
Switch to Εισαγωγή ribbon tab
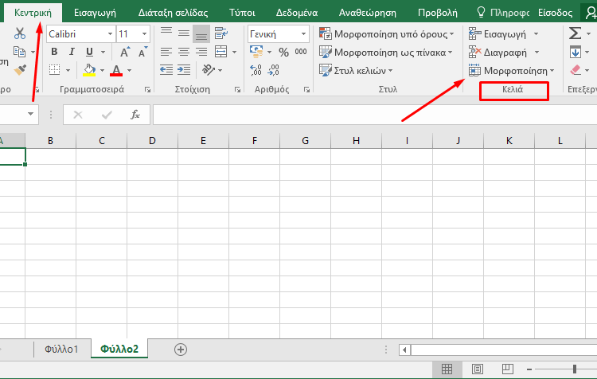(x=95, y=13)
